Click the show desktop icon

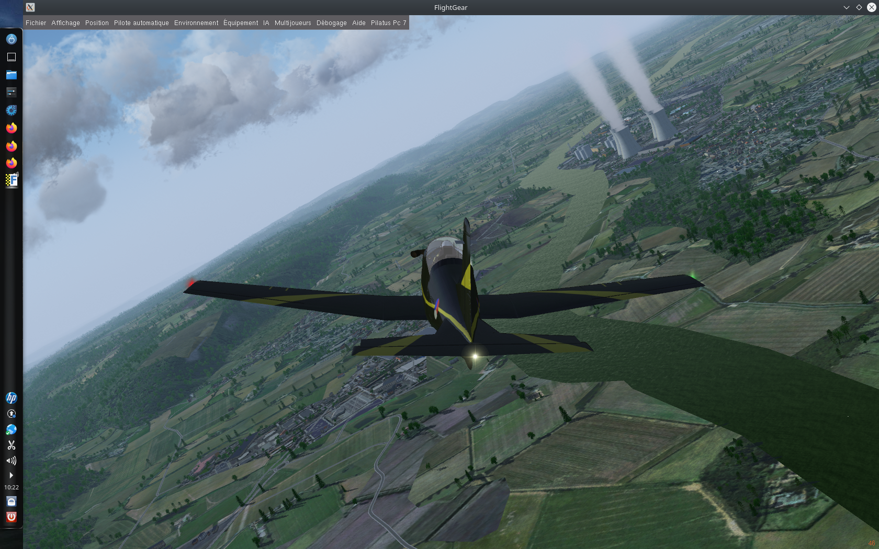point(12,57)
